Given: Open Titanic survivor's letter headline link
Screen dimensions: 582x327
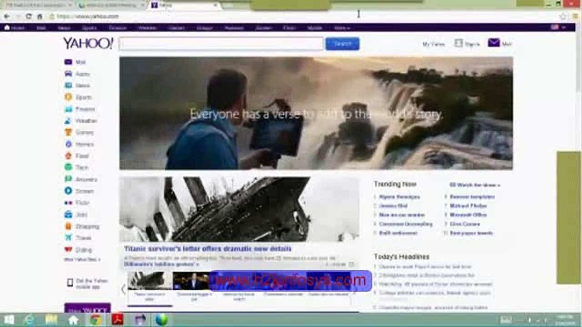Looking at the screenshot, I should pyautogui.click(x=208, y=249).
